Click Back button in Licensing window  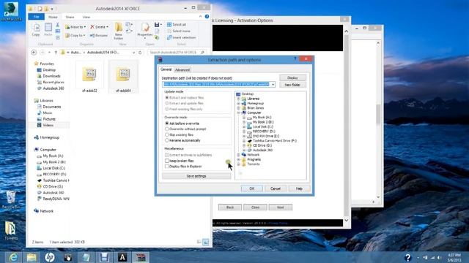(230, 207)
